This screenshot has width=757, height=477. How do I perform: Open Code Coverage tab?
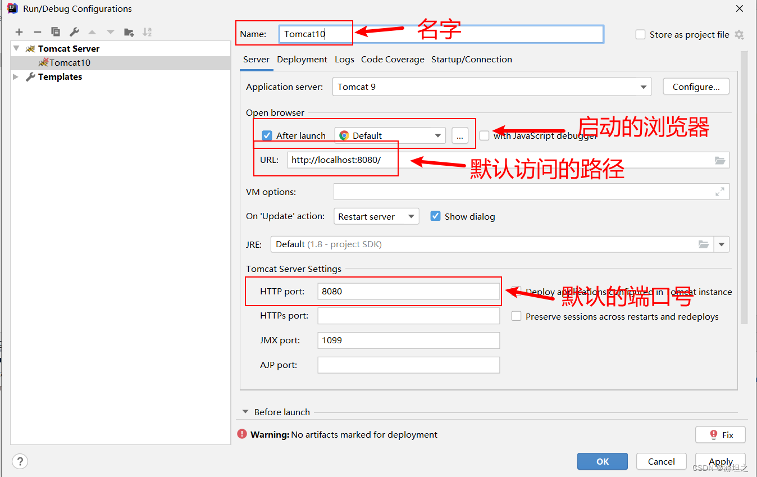(393, 60)
